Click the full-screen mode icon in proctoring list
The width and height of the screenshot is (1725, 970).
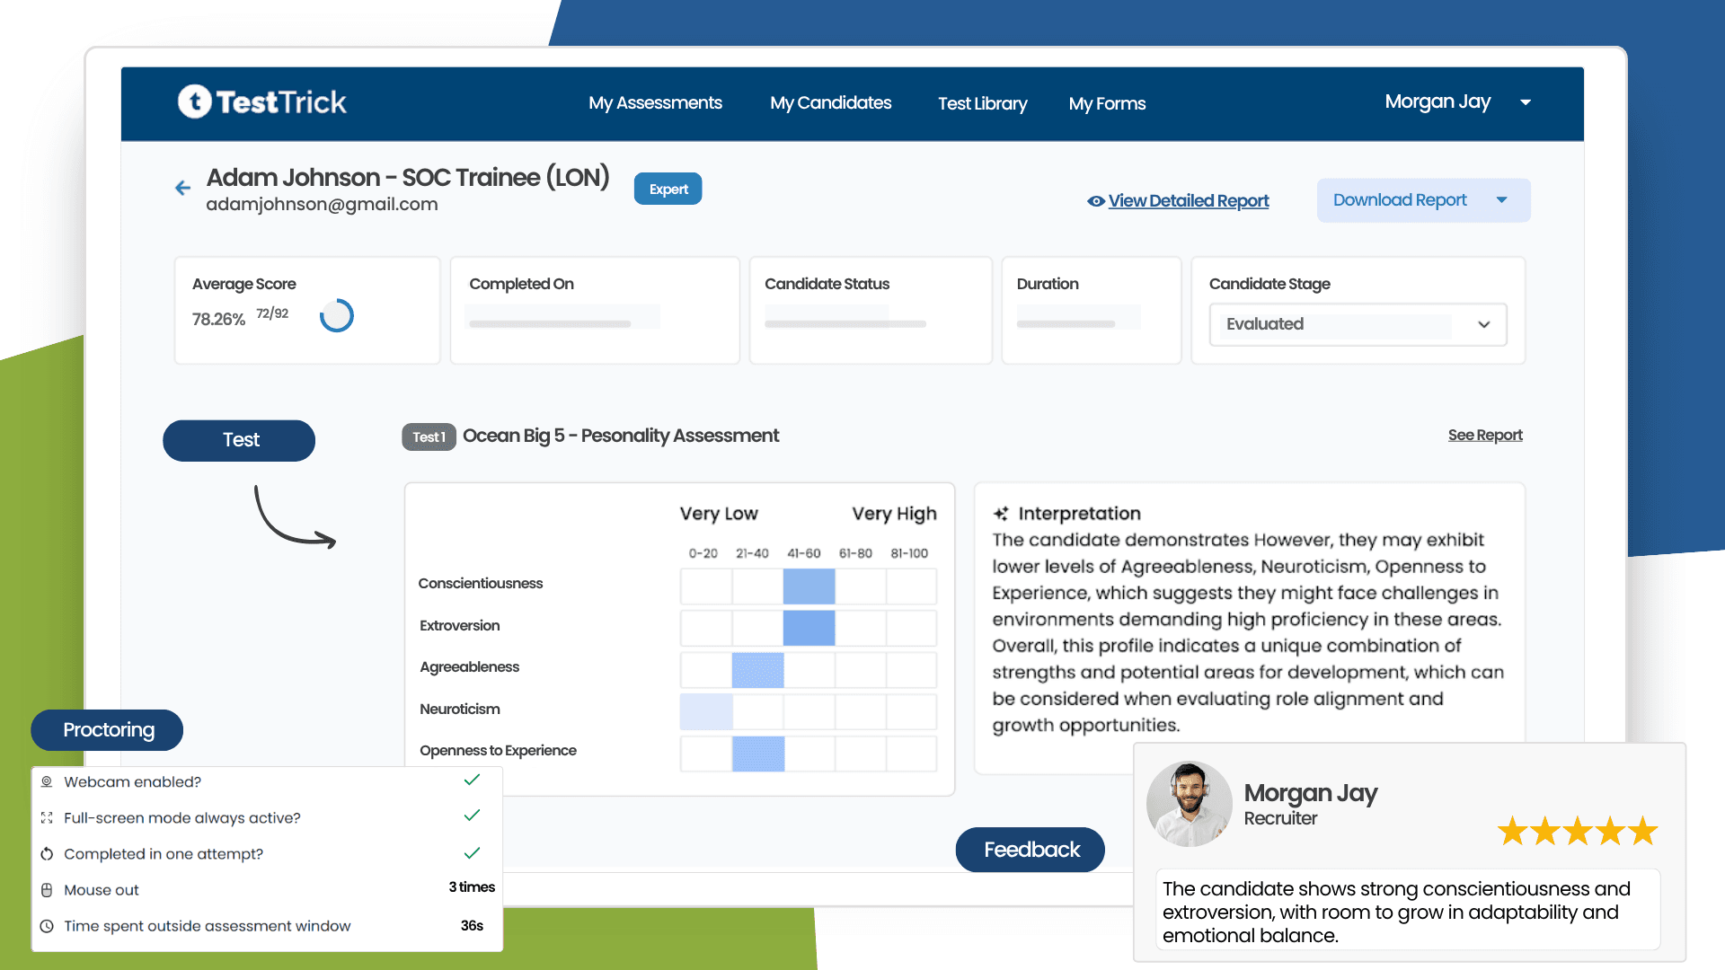pos(46,817)
